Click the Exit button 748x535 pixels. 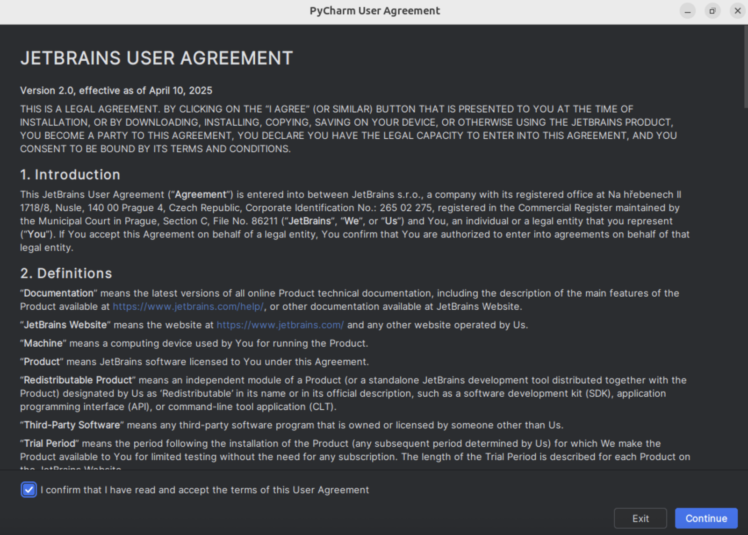pyautogui.click(x=640, y=518)
